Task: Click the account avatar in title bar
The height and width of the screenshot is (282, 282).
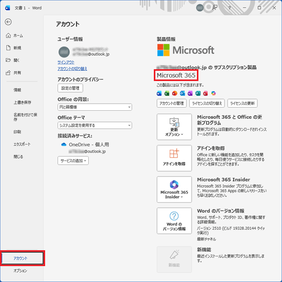Action: [x=199, y=8]
